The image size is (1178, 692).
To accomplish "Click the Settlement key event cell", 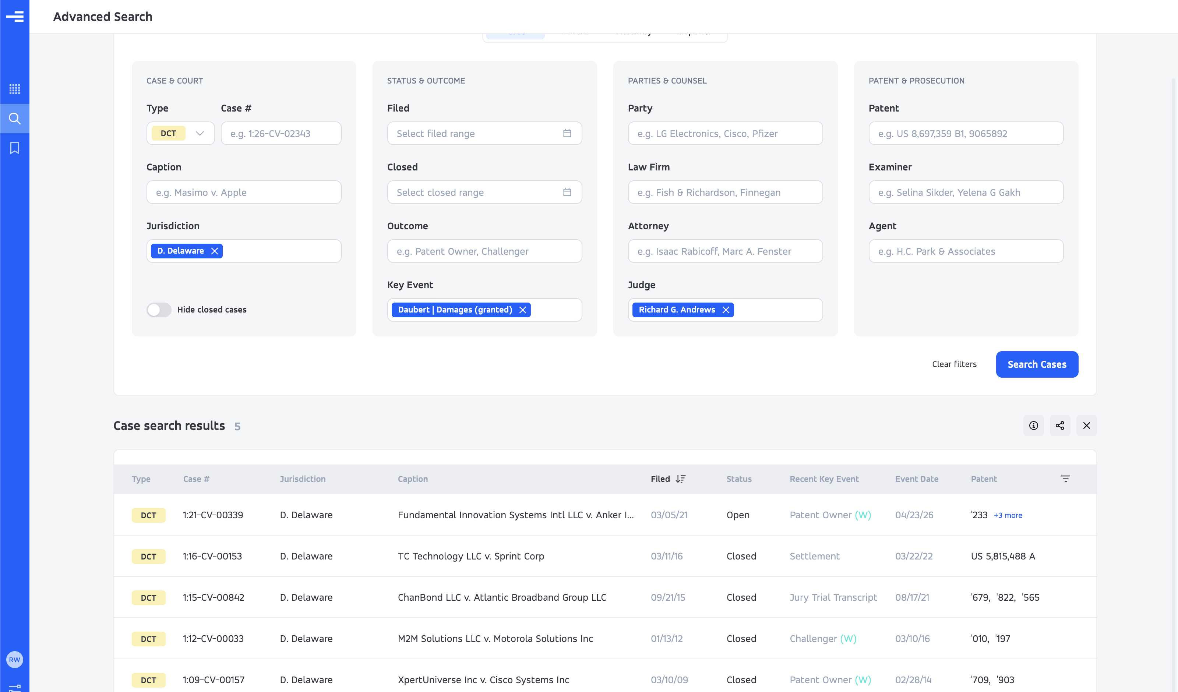I will [x=815, y=556].
